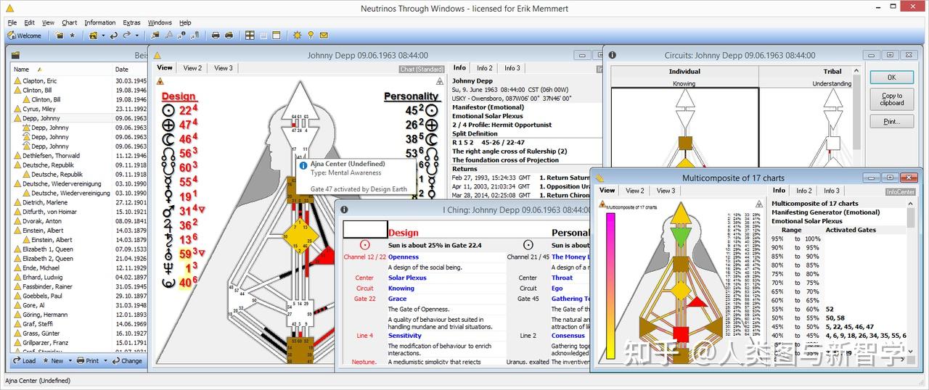Open the Solar Plexus link in I Ching
Image resolution: width=929 pixels, height=390 pixels.
coord(407,278)
